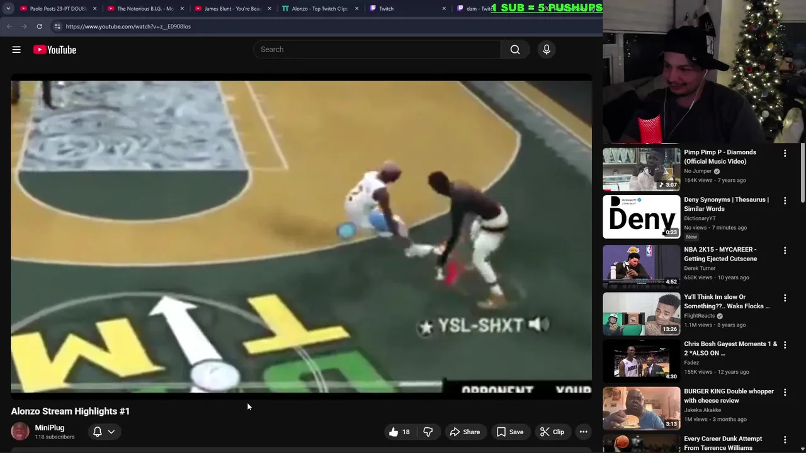806x453 pixels.
Task: Click the search magnifier button
Action: click(515, 50)
